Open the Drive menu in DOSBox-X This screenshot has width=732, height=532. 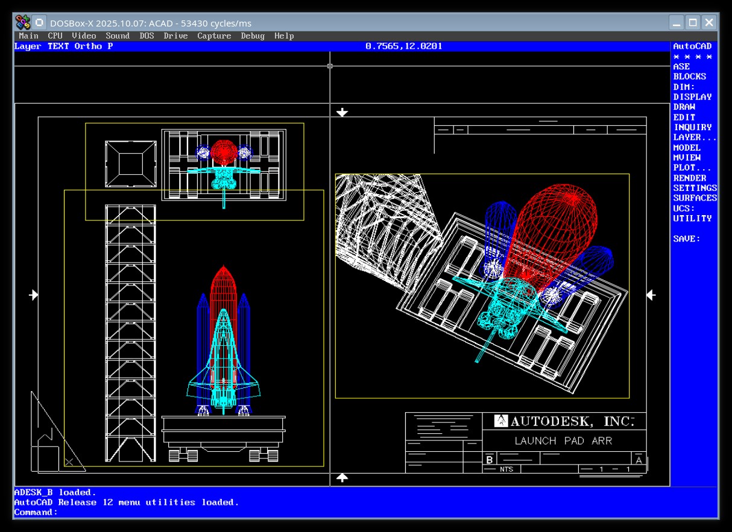tap(175, 36)
